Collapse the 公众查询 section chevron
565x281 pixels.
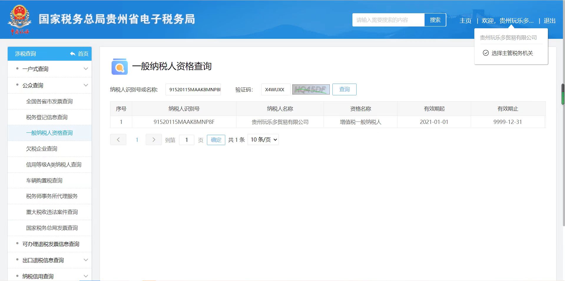[86, 85]
